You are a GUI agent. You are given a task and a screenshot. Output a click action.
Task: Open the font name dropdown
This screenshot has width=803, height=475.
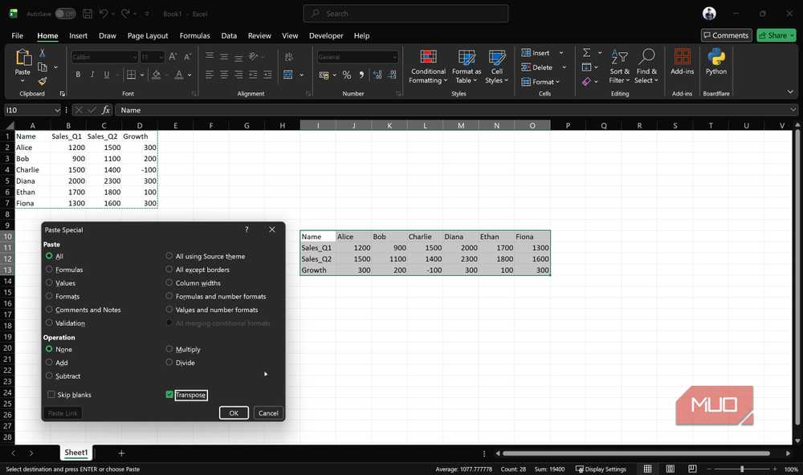click(x=135, y=57)
